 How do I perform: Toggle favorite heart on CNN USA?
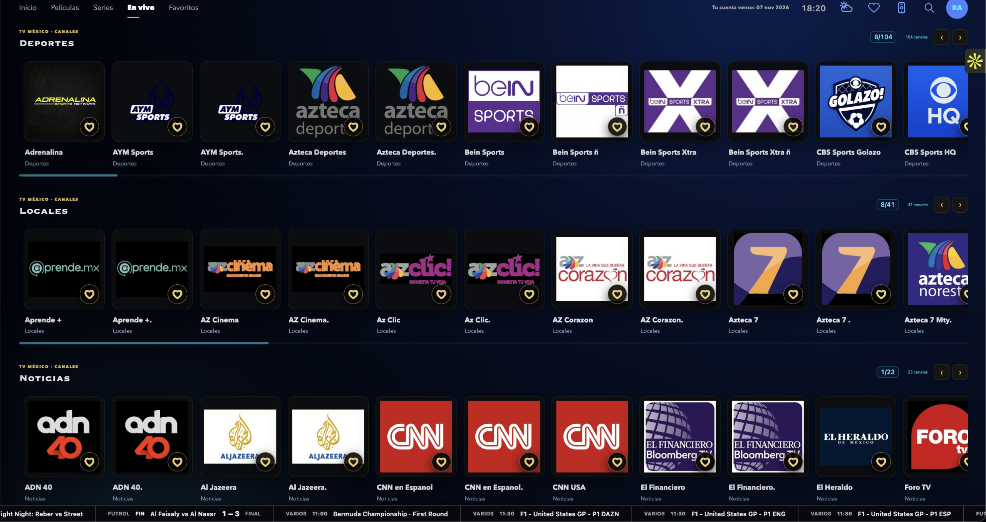tap(617, 462)
